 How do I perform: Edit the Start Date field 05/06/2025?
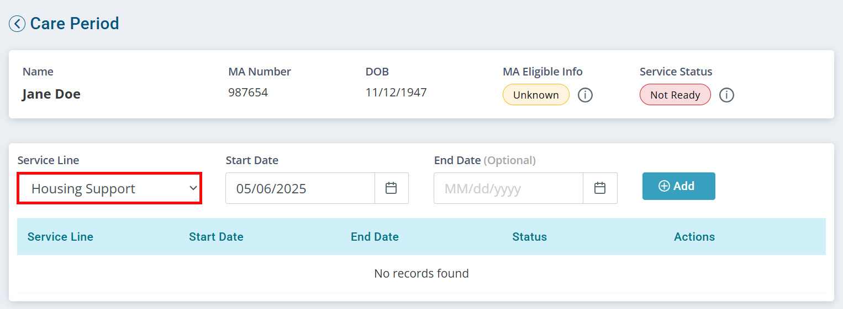(300, 188)
